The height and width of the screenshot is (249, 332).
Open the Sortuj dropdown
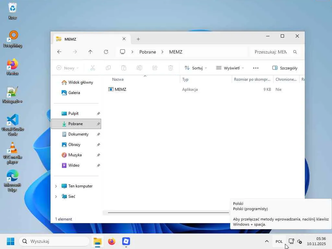pos(196,68)
